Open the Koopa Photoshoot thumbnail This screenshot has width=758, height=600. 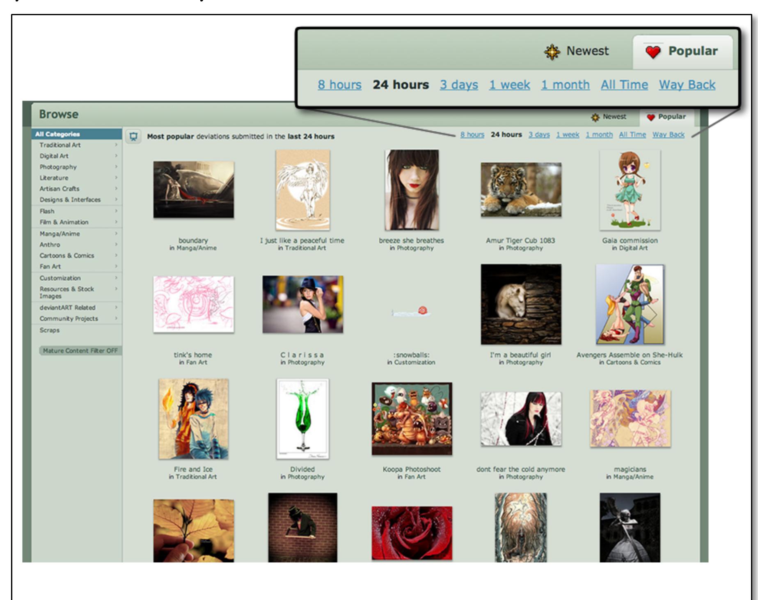point(412,418)
